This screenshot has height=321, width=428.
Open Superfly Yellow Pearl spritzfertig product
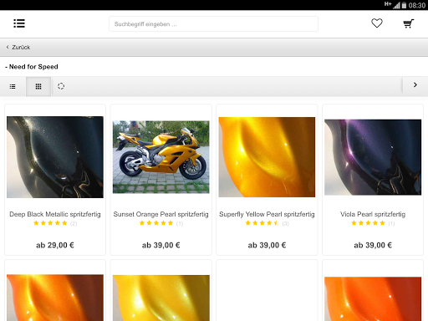(267, 214)
